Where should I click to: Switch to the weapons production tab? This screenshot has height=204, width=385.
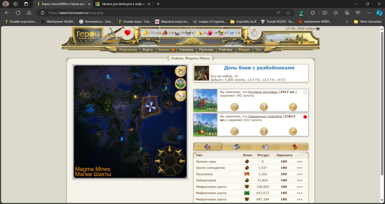click(265, 146)
